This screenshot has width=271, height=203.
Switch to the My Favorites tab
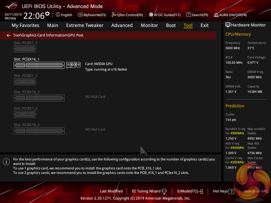[25, 25]
